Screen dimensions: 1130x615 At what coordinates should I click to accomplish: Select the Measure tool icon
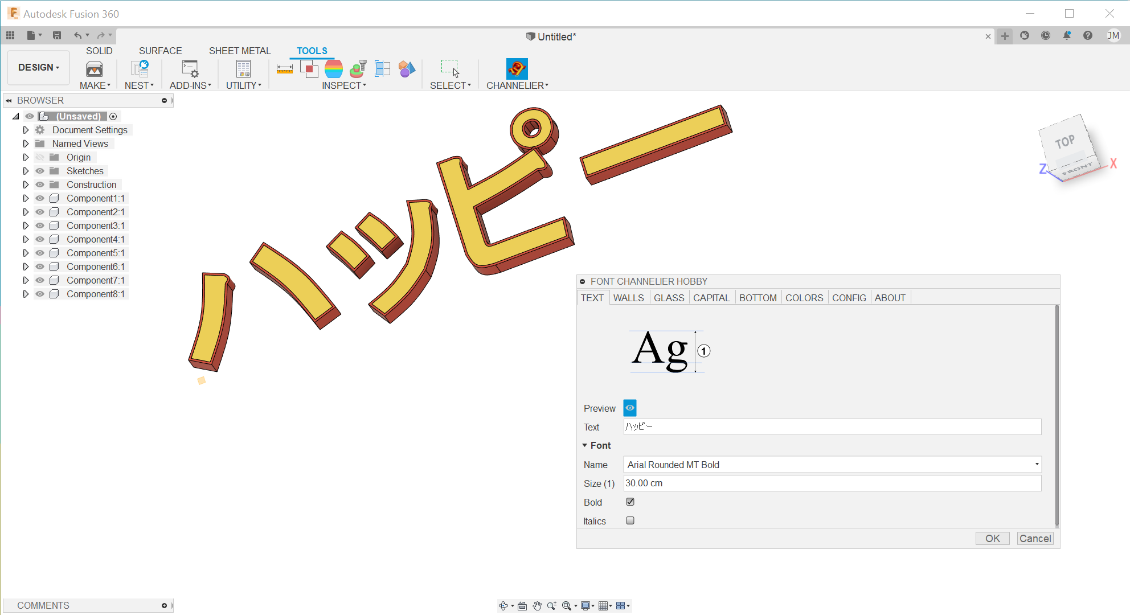tap(284, 69)
